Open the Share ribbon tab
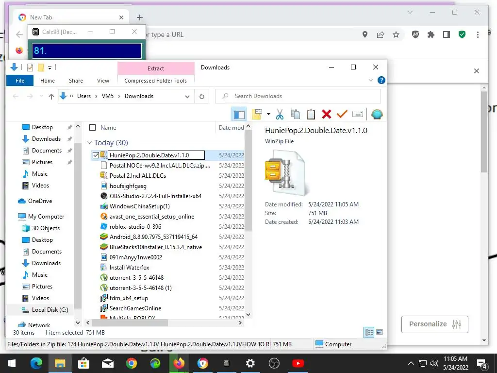This screenshot has width=497, height=373. tap(76, 81)
